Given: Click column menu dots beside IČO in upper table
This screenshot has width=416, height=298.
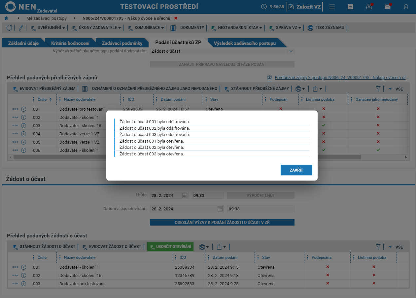Looking at the screenshot, I should point(123,99).
